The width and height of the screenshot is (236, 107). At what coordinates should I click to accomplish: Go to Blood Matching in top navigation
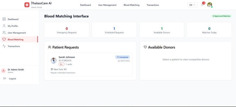pyautogui.click(x=131, y=5)
